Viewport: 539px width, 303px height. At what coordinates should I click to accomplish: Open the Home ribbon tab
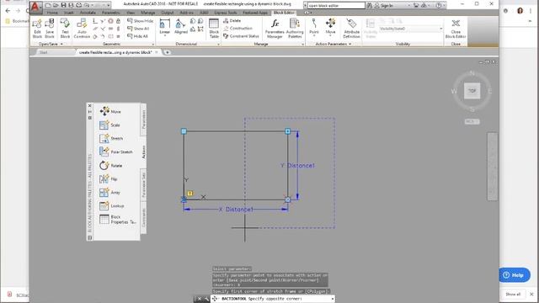coord(52,13)
